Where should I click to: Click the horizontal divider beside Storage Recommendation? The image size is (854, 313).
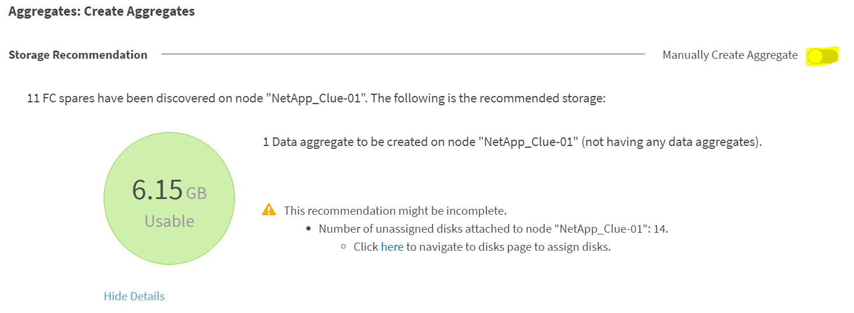(x=403, y=54)
